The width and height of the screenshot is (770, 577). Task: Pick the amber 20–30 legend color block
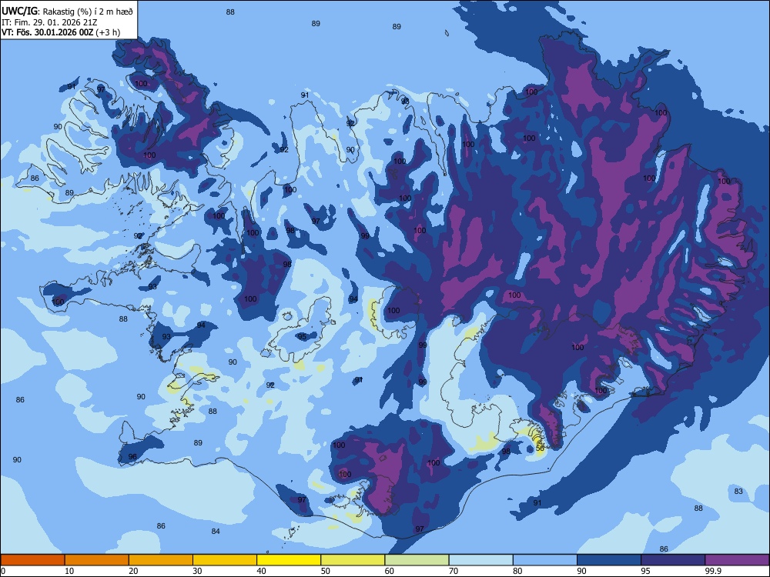pyautogui.click(x=161, y=560)
